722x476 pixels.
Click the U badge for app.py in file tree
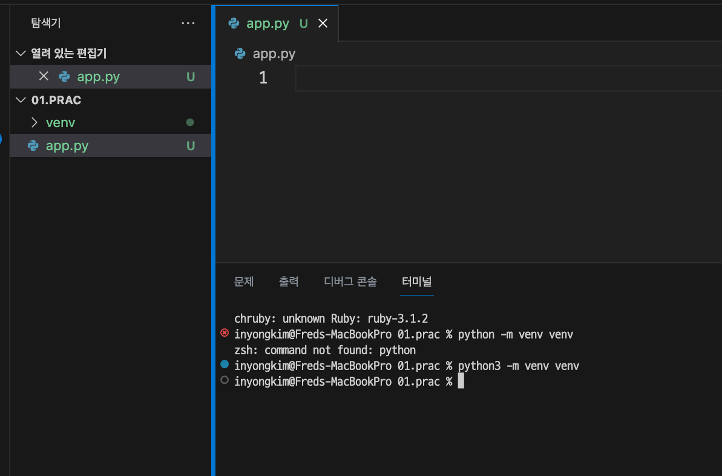pos(191,146)
